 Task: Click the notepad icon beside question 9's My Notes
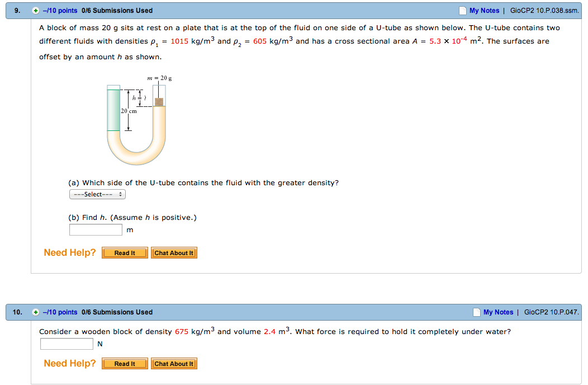click(x=462, y=11)
